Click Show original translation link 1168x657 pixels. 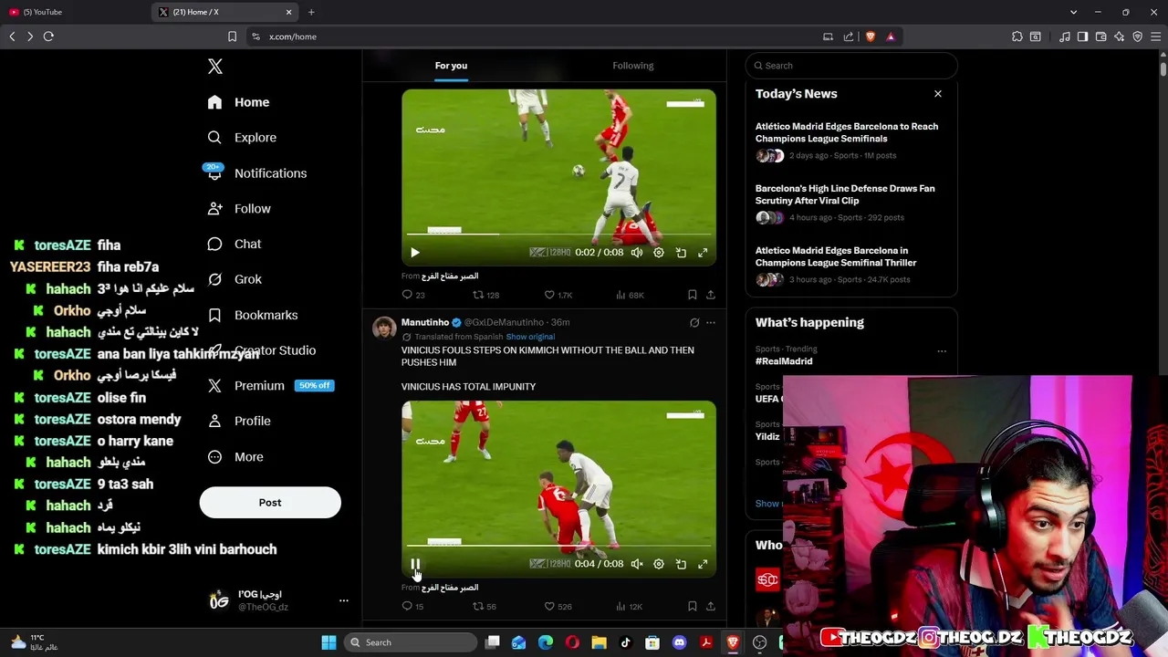coord(530,337)
